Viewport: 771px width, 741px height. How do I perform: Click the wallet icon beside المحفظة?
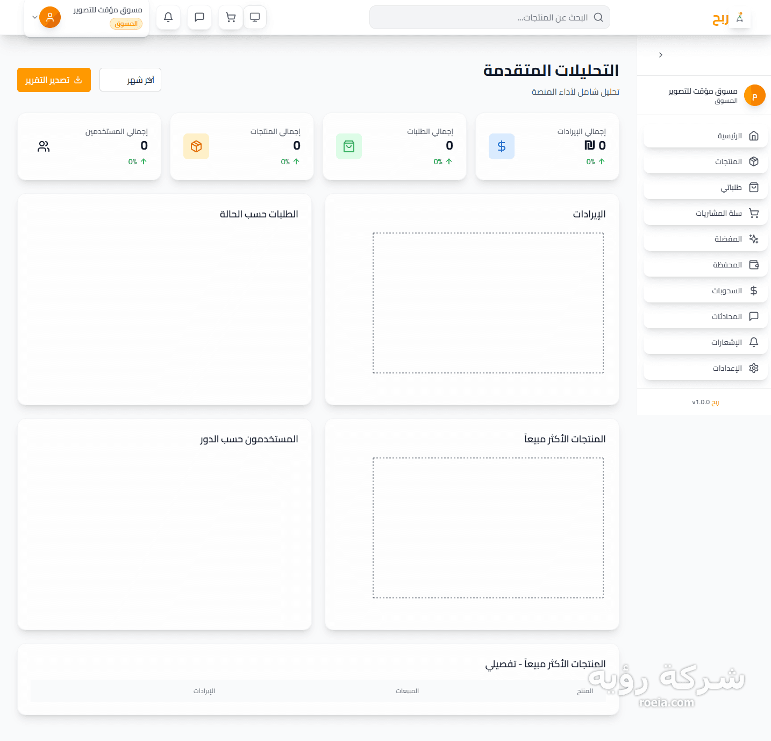click(x=754, y=265)
